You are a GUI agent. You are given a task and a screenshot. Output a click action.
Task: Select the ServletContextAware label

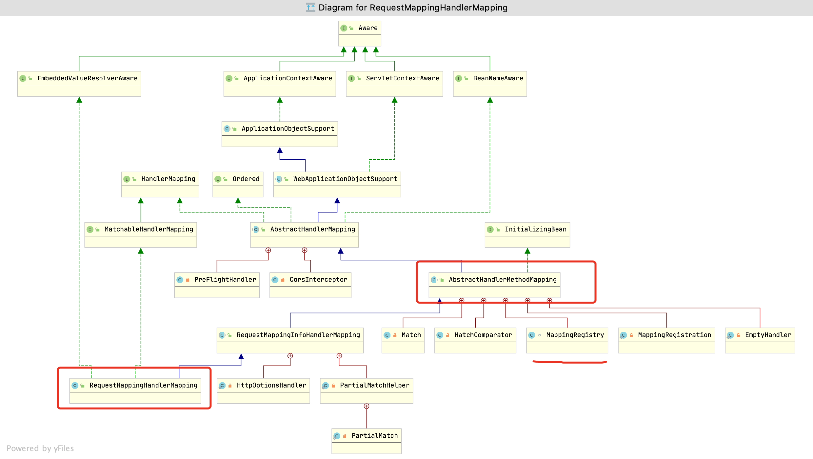(x=403, y=78)
